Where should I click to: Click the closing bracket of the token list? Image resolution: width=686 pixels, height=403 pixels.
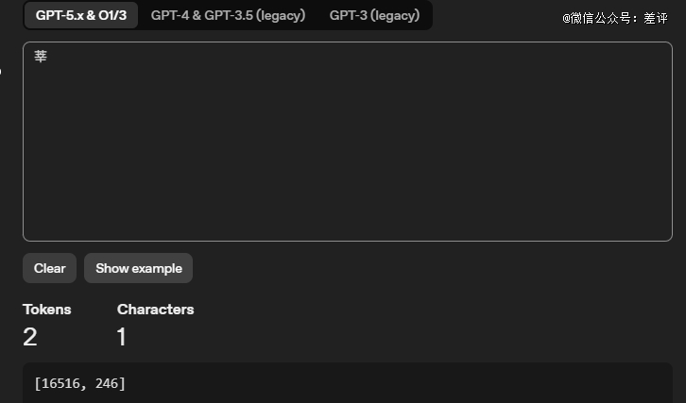click(122, 383)
